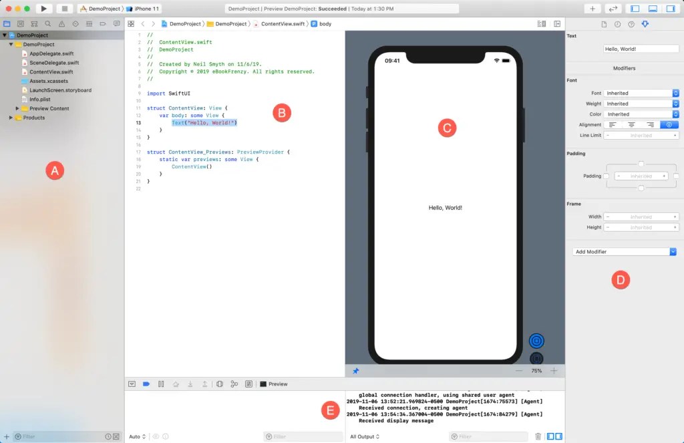684x443 pixels.
Task: Open the Breakpoint navigator icon
Action: [102, 23]
